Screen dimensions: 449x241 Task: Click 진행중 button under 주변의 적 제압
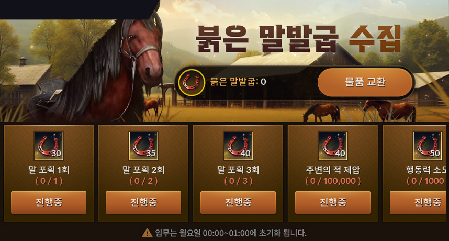[x=333, y=202]
